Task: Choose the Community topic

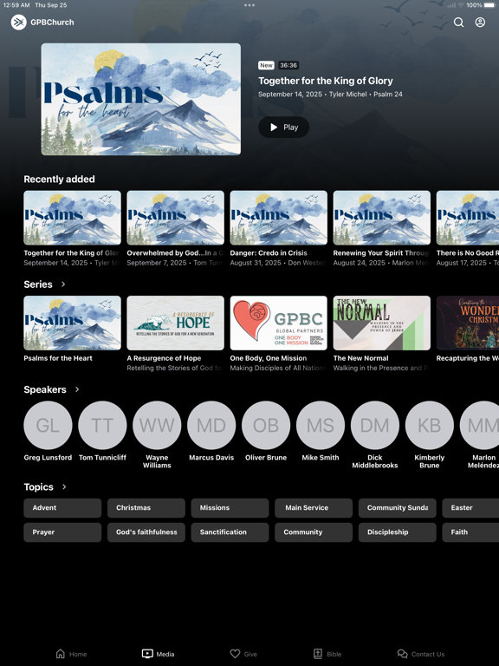Action: pos(314,532)
